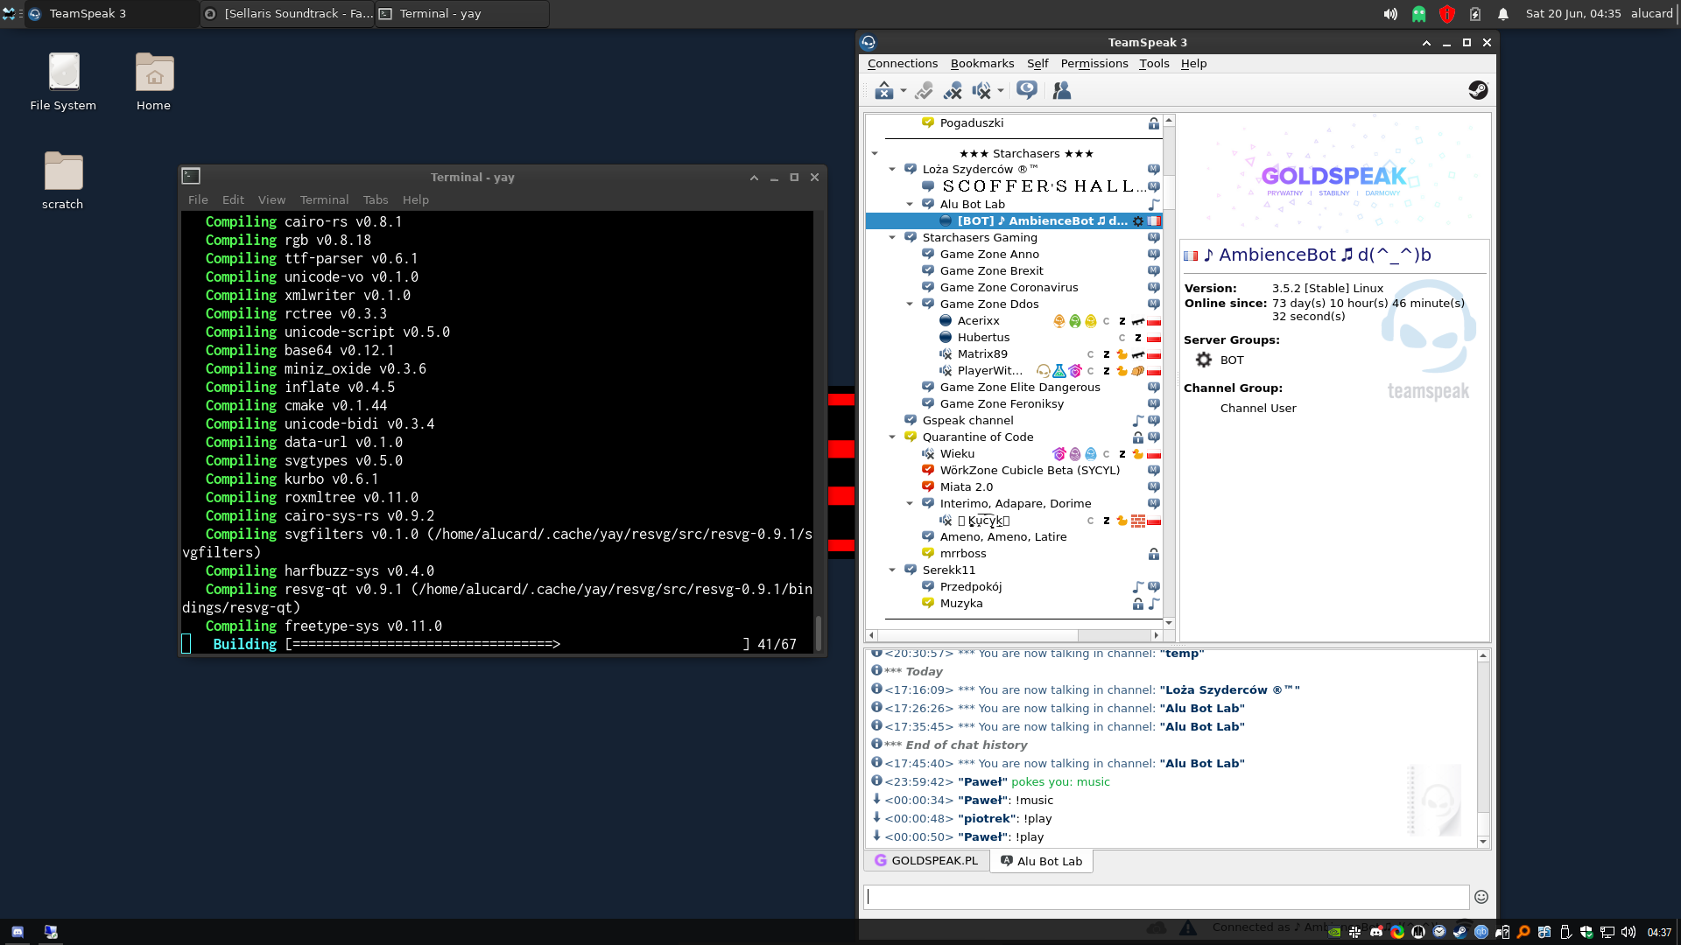The height and width of the screenshot is (945, 1681).
Task: Switch to the GOLDSPEAK.PL chat tab
Action: [x=926, y=861]
